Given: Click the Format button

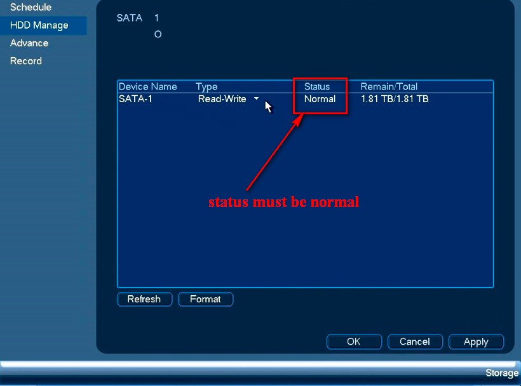Looking at the screenshot, I should coord(205,299).
